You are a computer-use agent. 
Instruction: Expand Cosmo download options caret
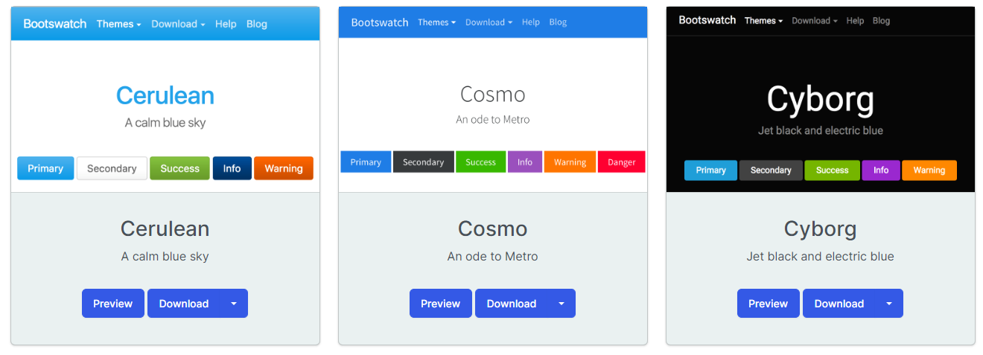point(562,304)
